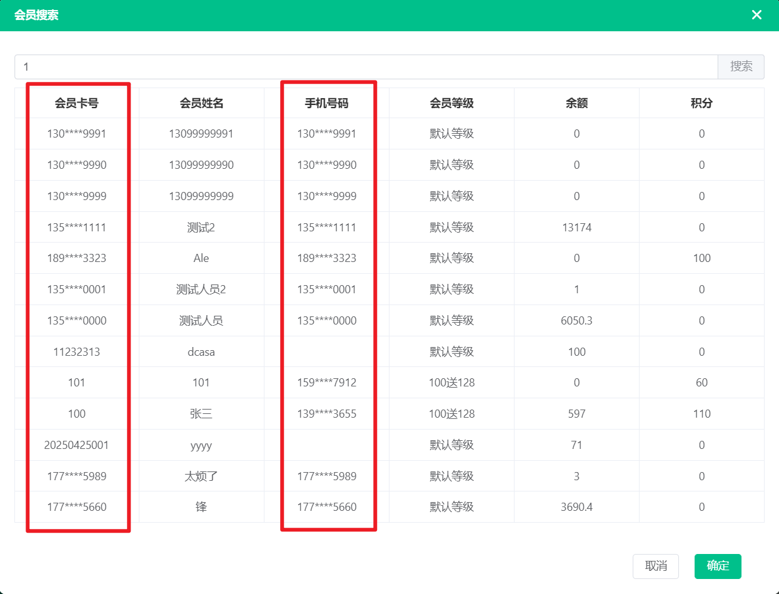
Task: Click the 取消 button
Action: pyautogui.click(x=656, y=566)
